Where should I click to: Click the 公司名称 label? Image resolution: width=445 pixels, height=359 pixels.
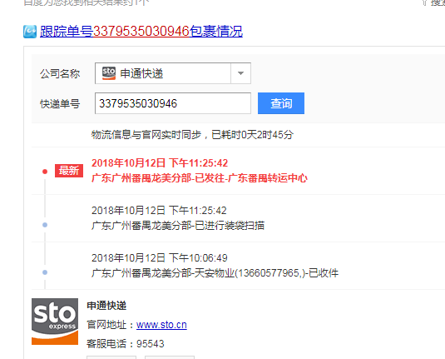click(60, 73)
